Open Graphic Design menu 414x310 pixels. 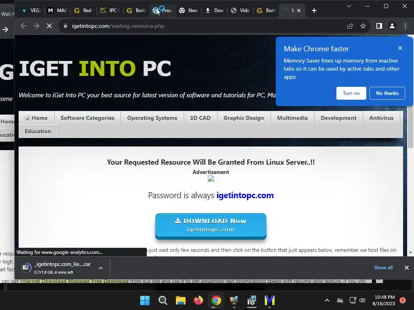pyautogui.click(x=244, y=118)
